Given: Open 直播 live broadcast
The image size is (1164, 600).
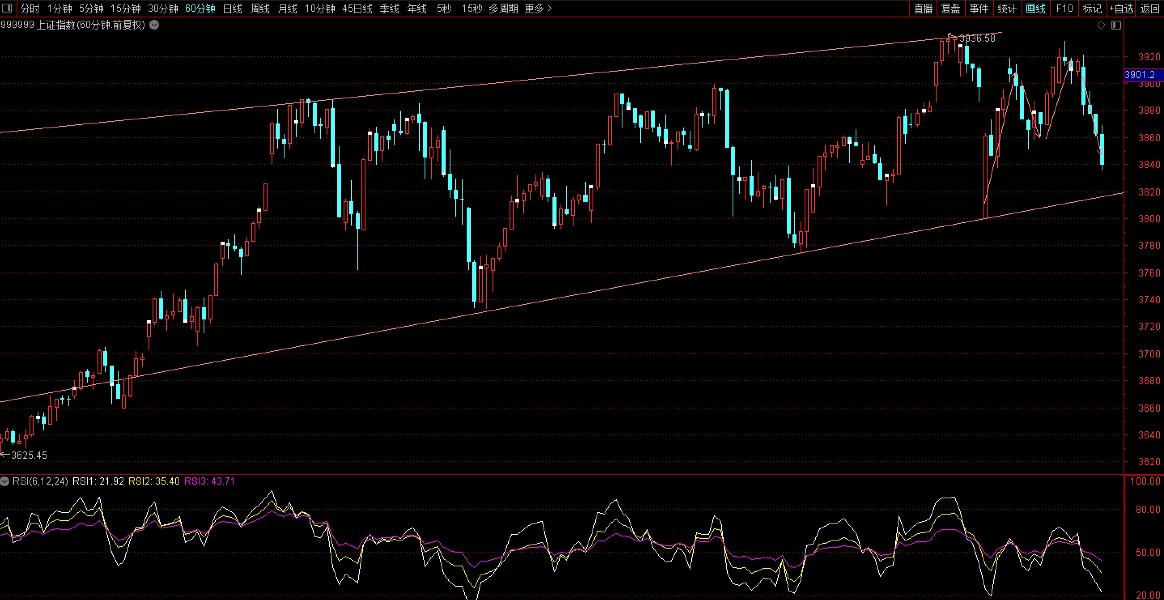Looking at the screenshot, I should point(923,8).
